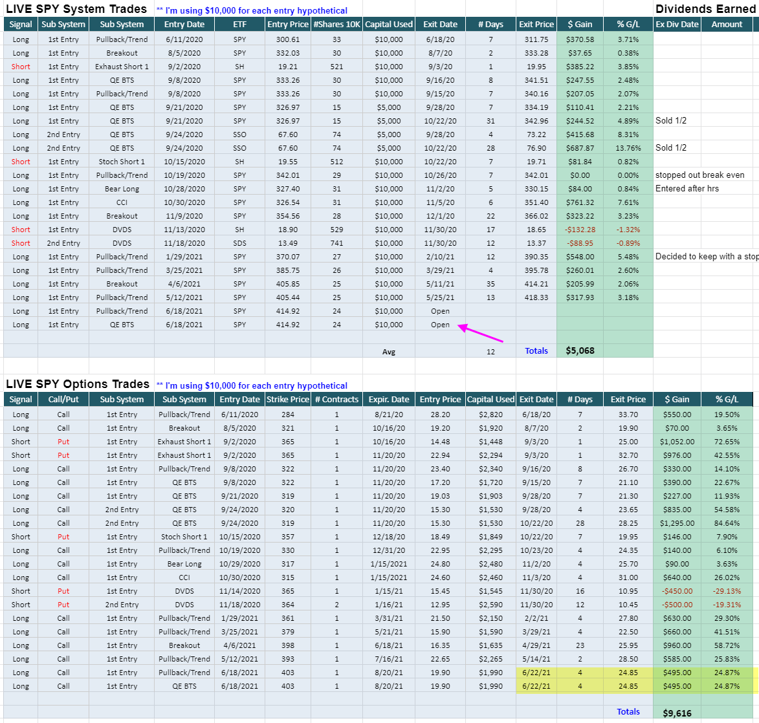759x723 pixels.
Task: Click the '-19.31%' loss percentage cell
Action: (727, 605)
